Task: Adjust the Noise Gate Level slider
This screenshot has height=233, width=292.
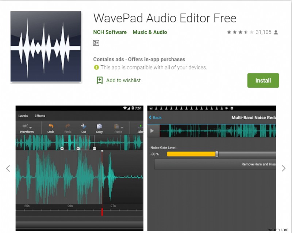Action: coord(216,154)
